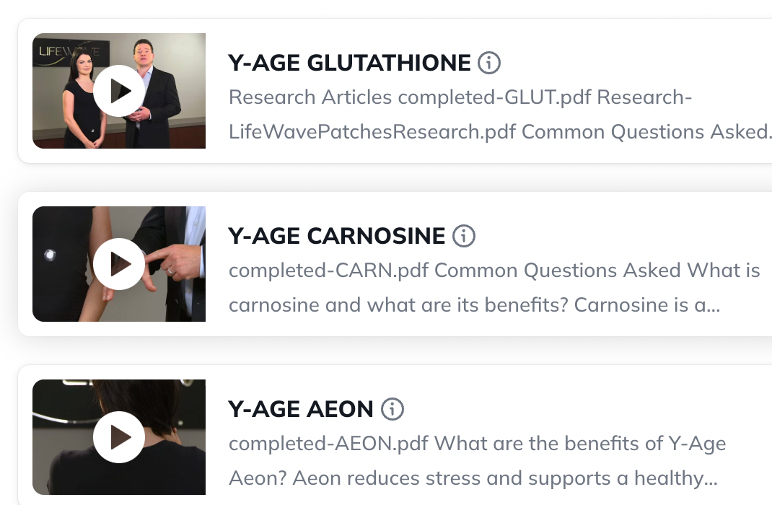Click the completed-CARN.pdf text

(328, 271)
